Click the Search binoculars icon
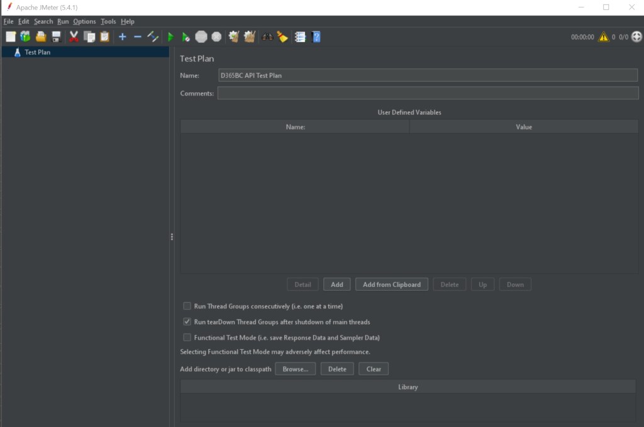This screenshot has width=644, height=427. (267, 37)
